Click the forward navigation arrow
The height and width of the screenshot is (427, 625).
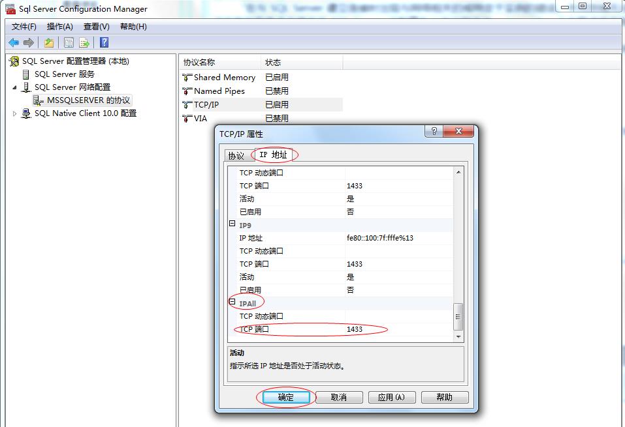click(28, 42)
